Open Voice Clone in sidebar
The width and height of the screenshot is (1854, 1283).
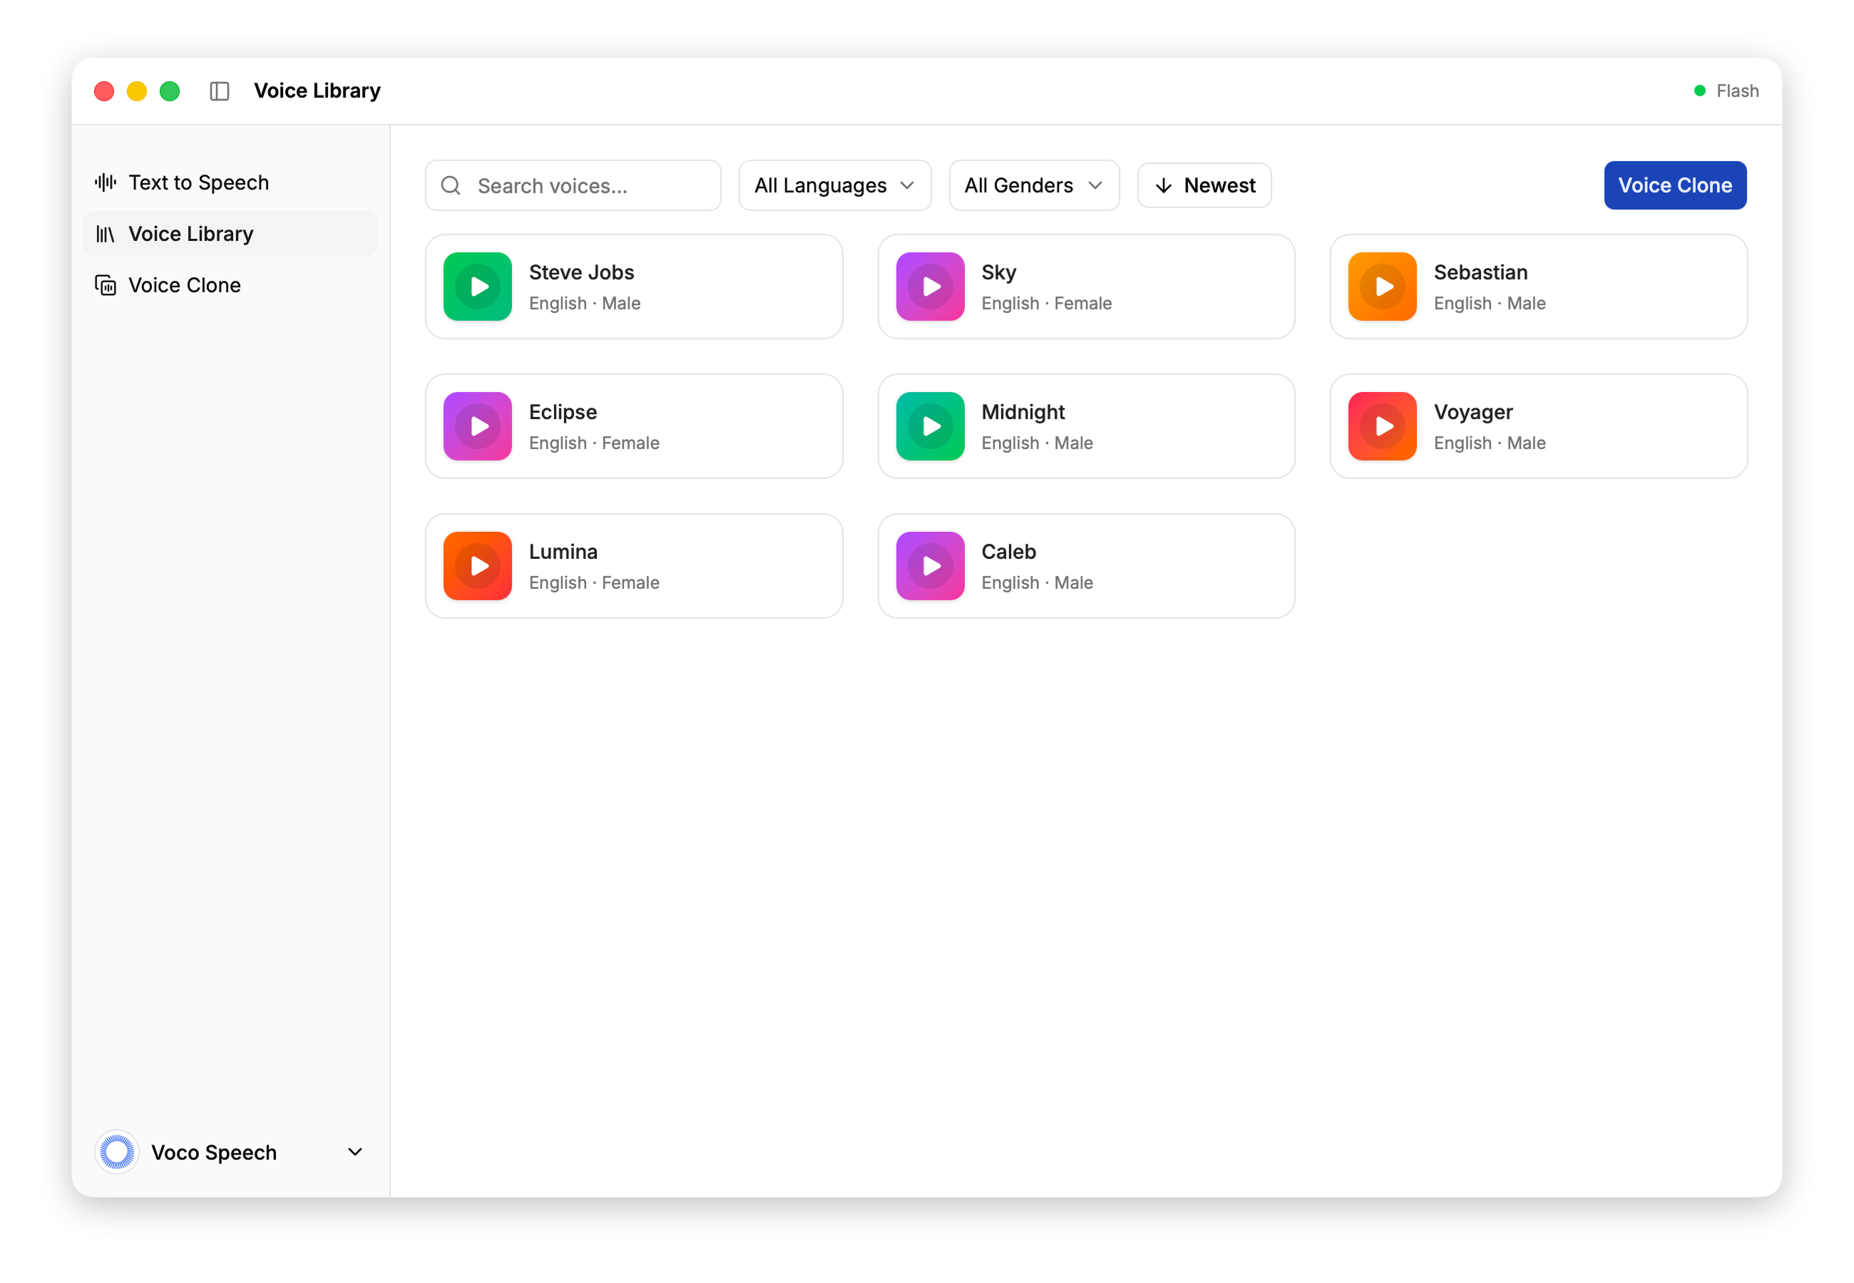[184, 285]
